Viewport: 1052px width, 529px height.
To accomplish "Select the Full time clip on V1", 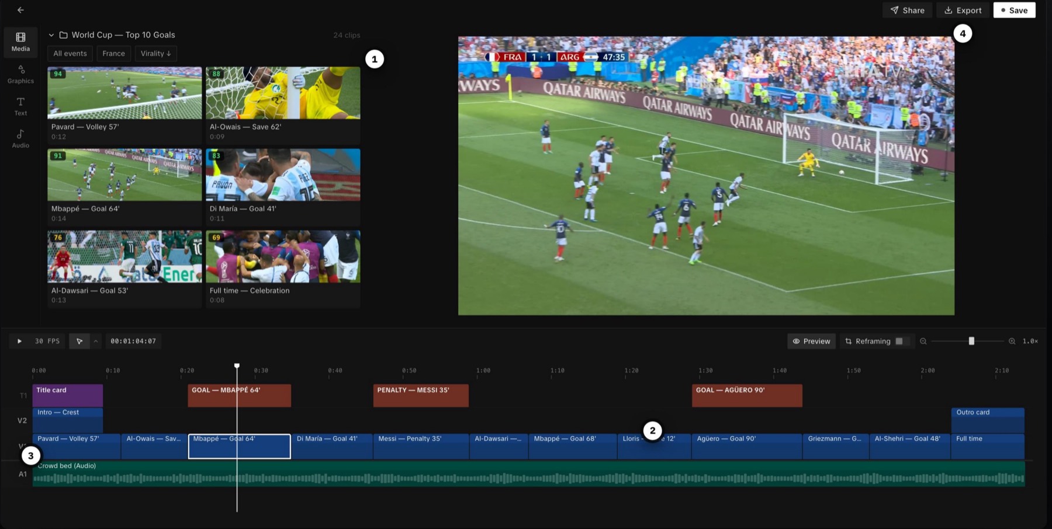I will (x=988, y=446).
